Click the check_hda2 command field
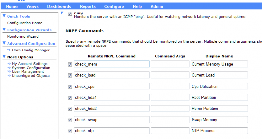 tap(112, 109)
